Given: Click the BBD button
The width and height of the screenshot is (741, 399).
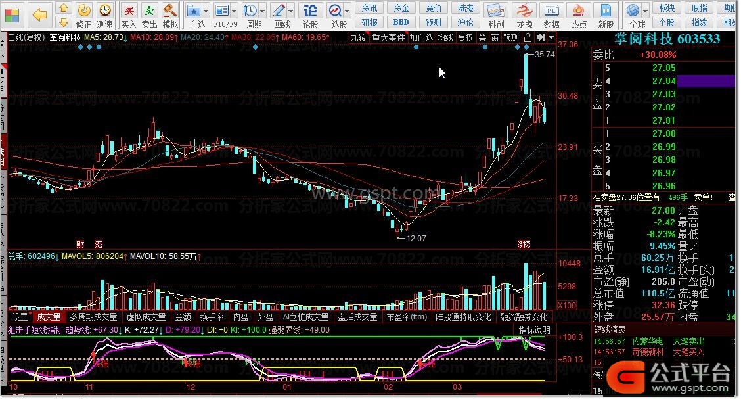Looking at the screenshot, I should (x=401, y=22).
